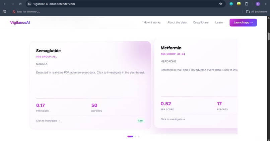Click the HEADACHE event text

click(168, 61)
